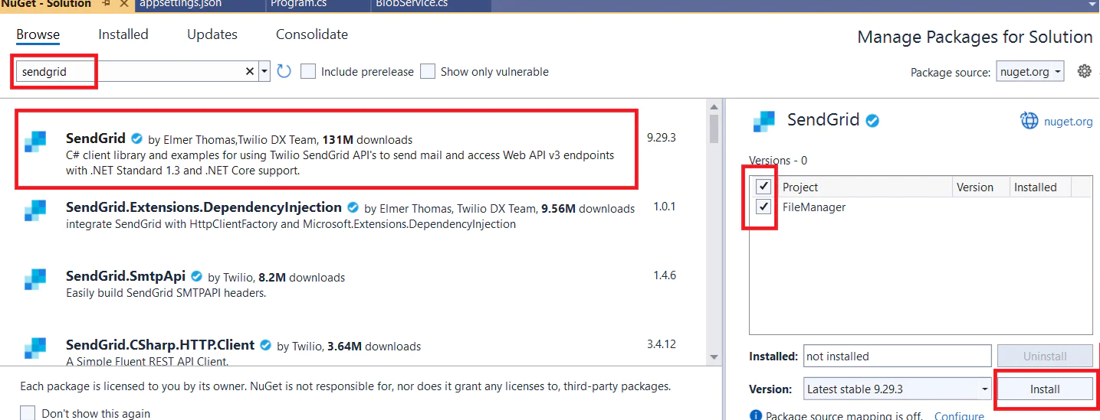This screenshot has width=1100, height=420.
Task: Click the refresh icon beside search box
Action: [x=284, y=71]
